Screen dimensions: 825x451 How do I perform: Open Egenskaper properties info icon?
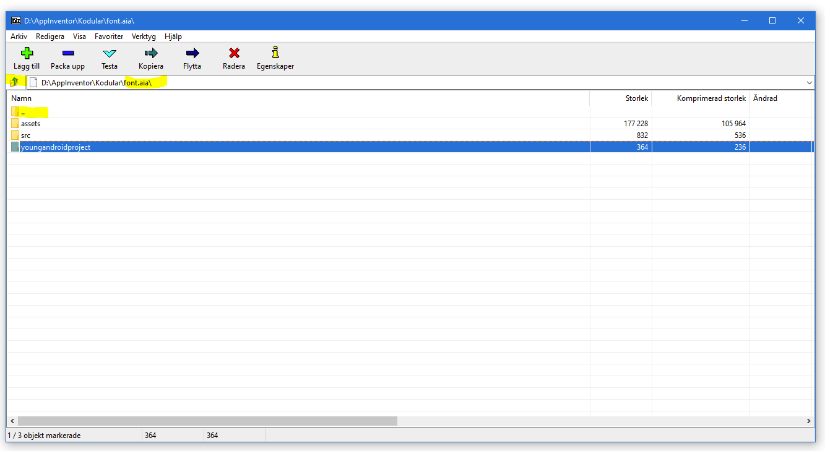(x=275, y=53)
